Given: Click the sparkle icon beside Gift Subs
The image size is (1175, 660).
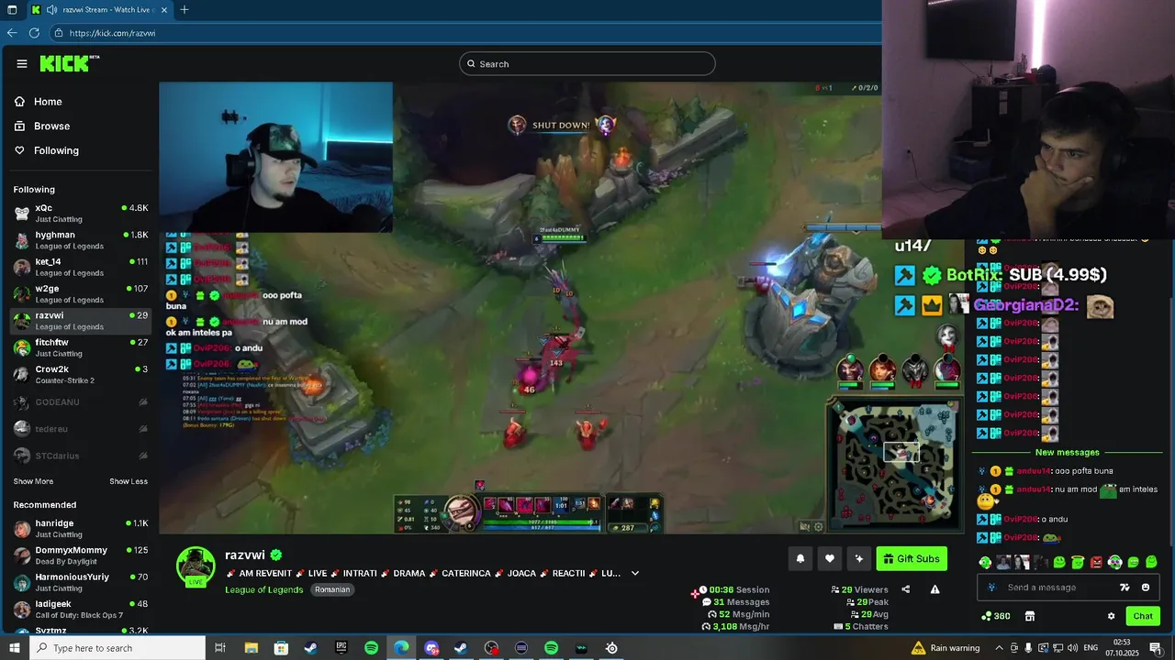Looking at the screenshot, I should click(x=859, y=558).
